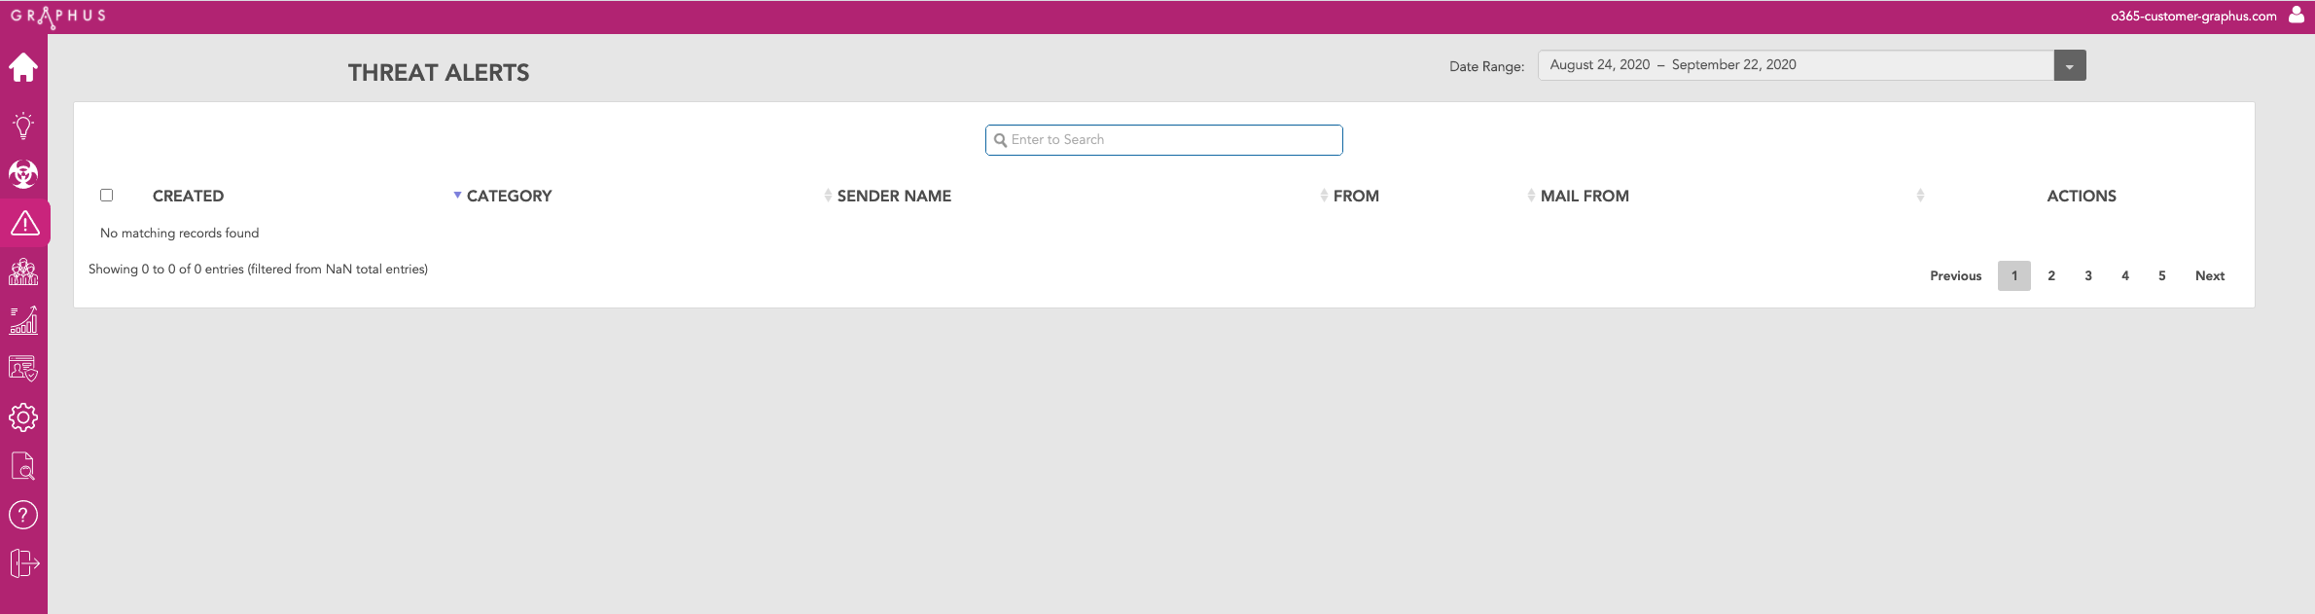This screenshot has width=2315, height=614.
Task: Click the Logout door icon in sidebar
Action: 24,563
